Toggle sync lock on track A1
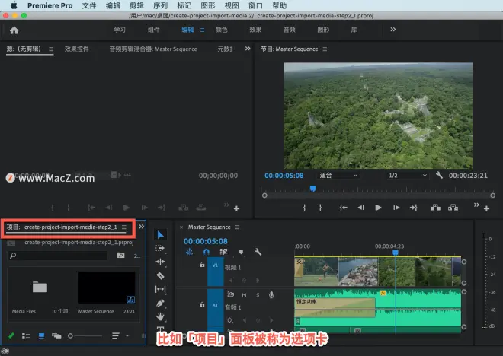This screenshot has height=356, width=503. (230, 294)
